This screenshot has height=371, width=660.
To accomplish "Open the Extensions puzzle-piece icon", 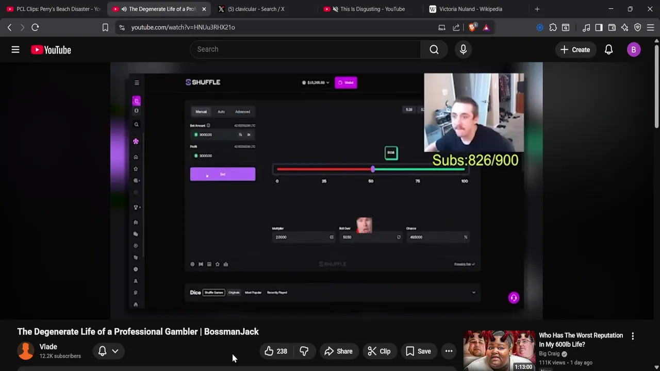I will tap(553, 27).
